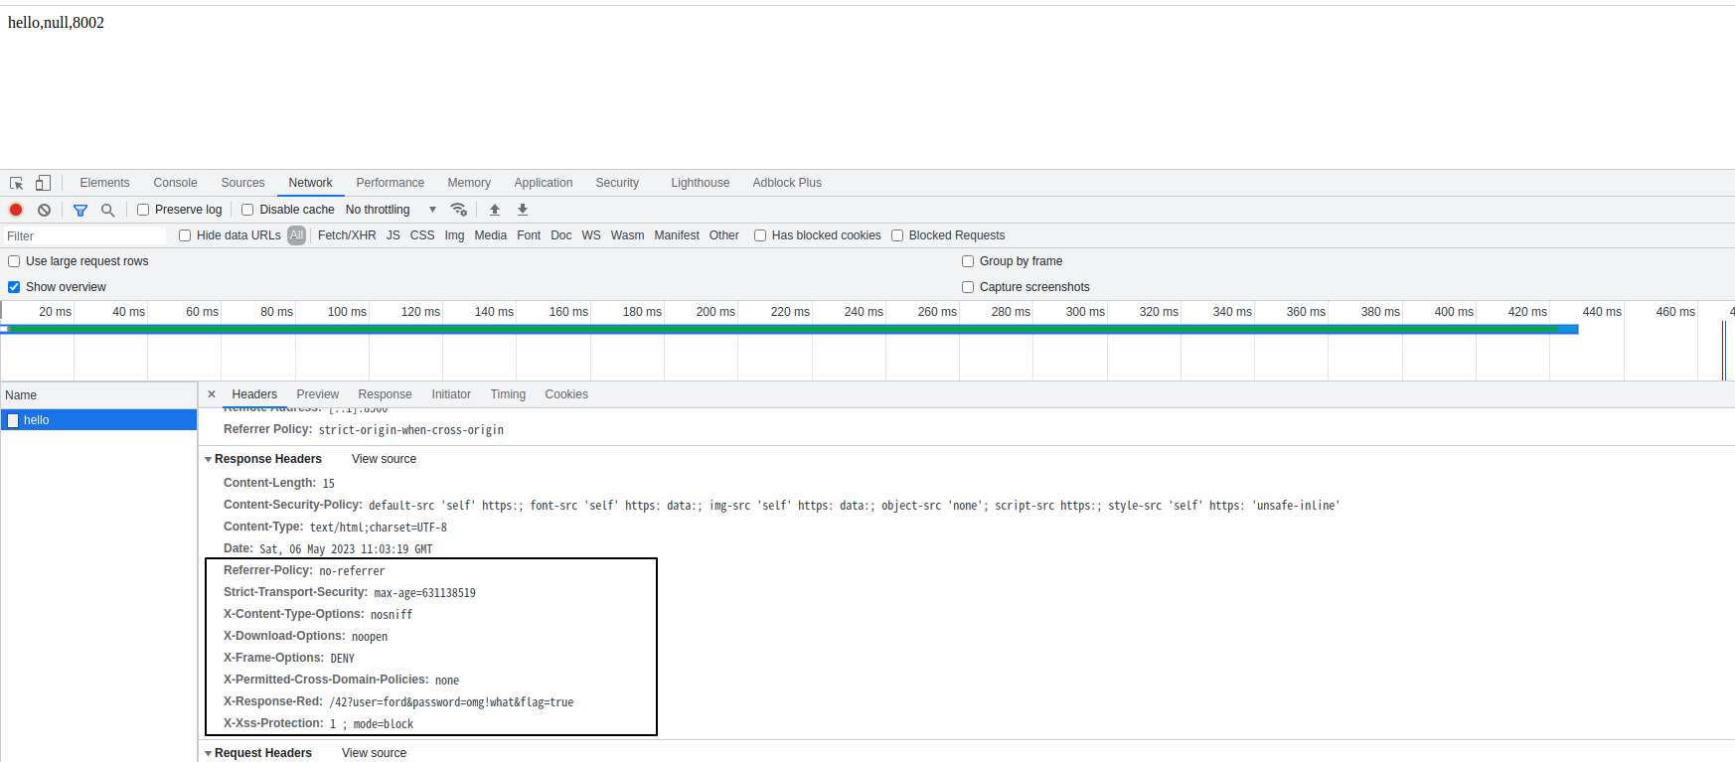
Task: Show the Preview tab of the request
Action: tap(317, 394)
